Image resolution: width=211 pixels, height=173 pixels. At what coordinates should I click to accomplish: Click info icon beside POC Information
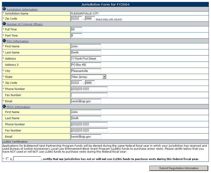click(x=4, y=41)
